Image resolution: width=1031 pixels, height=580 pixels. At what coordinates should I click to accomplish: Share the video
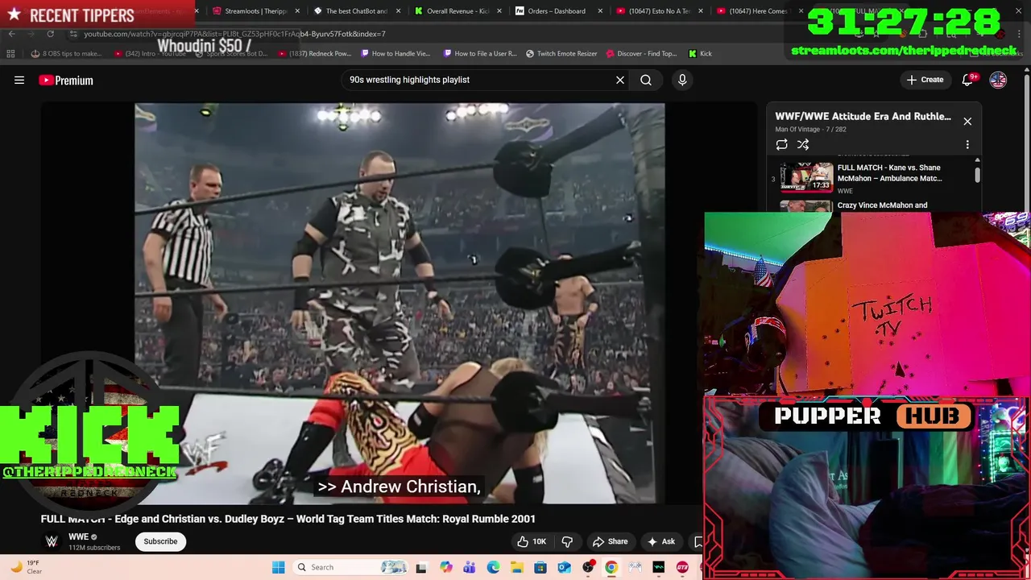610,541
